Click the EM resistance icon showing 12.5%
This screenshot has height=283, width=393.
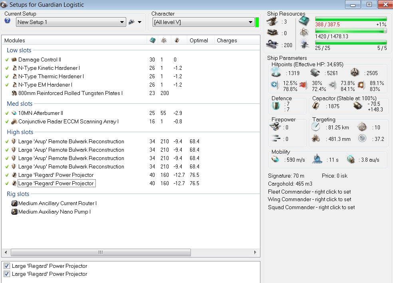(275, 85)
